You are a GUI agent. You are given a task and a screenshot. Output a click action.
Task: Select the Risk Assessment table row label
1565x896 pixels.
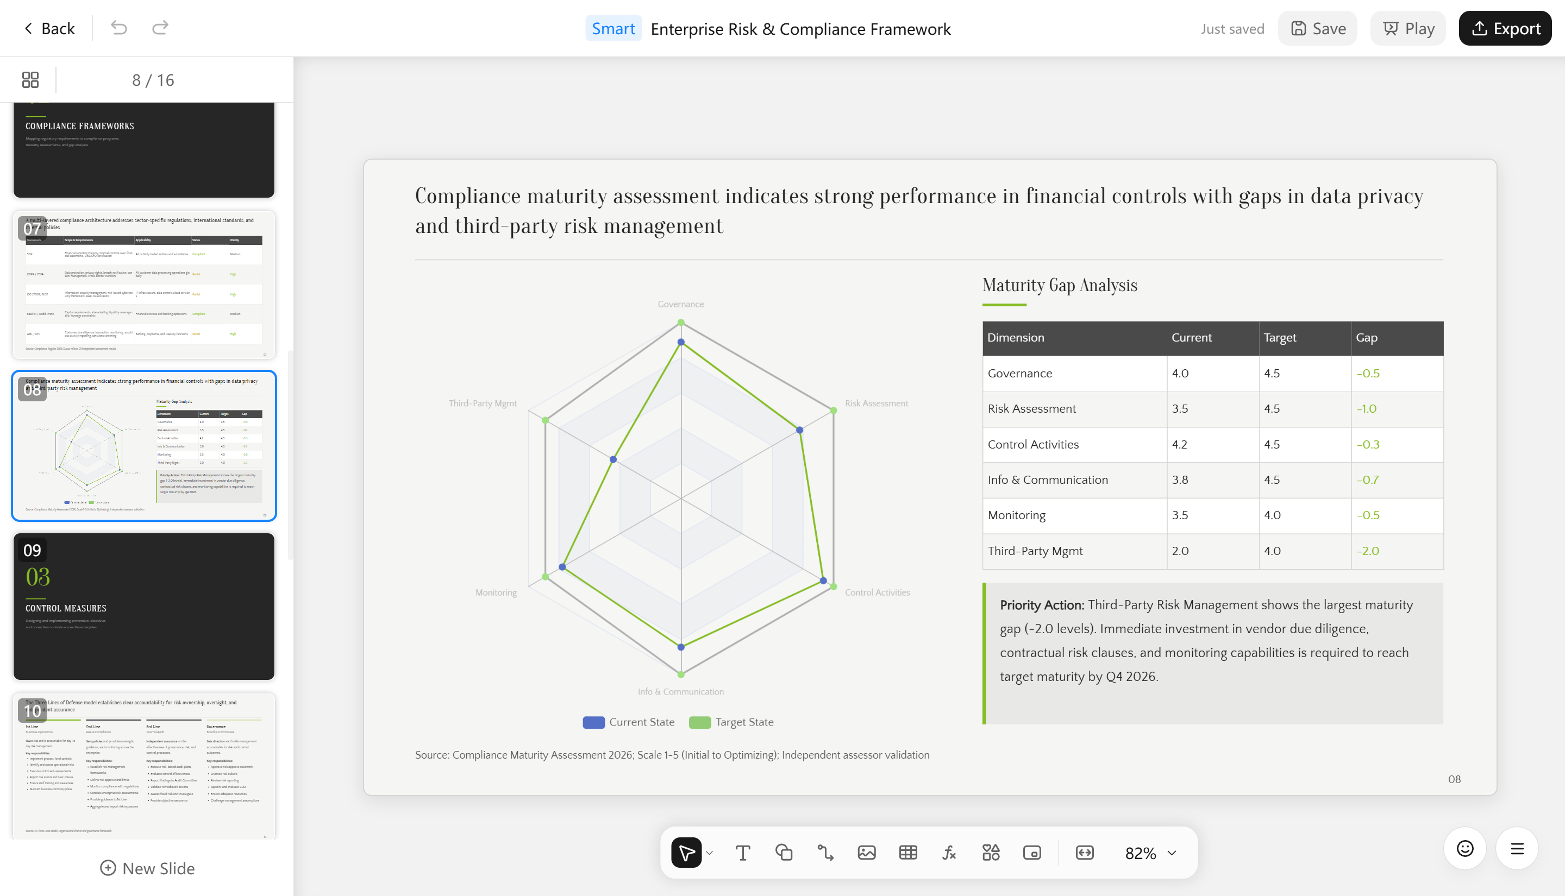(1032, 408)
